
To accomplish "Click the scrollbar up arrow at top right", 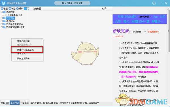I will (168, 8).
